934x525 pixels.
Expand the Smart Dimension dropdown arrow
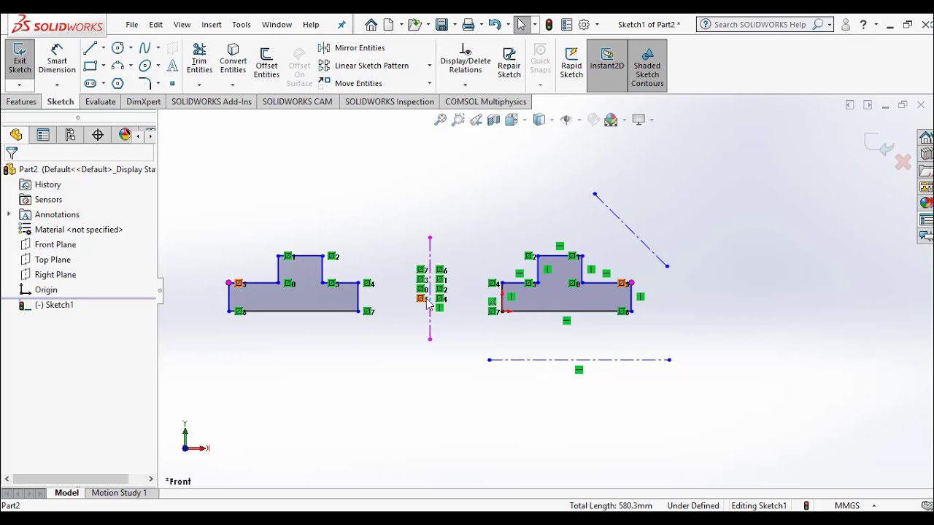coord(57,85)
